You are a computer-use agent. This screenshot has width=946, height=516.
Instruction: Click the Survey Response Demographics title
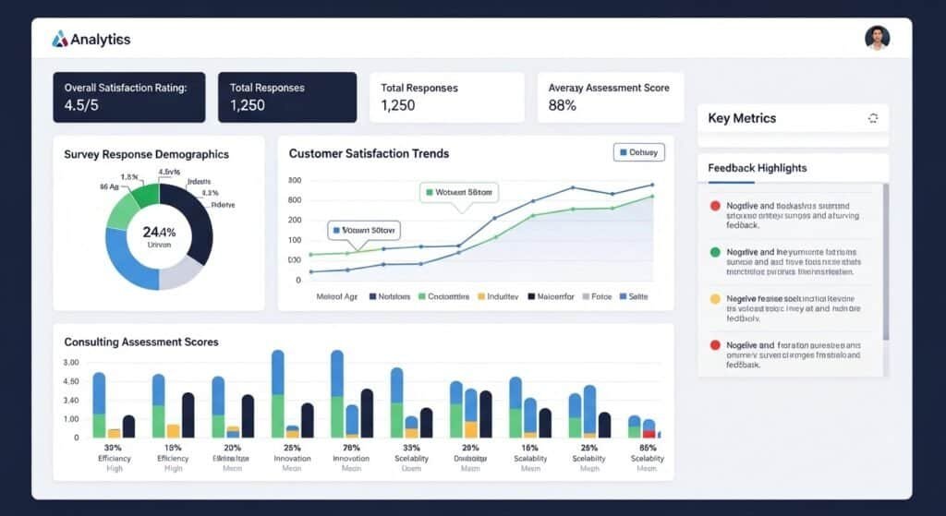click(147, 154)
